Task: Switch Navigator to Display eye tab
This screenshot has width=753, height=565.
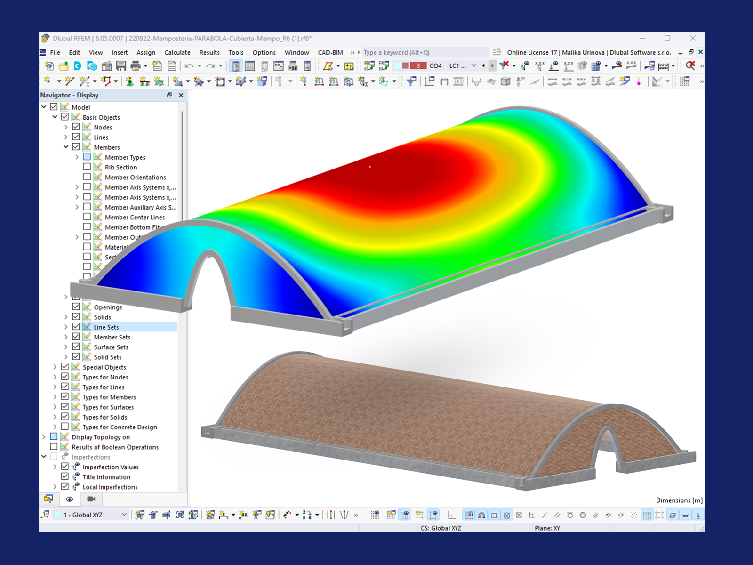Action: [70, 499]
